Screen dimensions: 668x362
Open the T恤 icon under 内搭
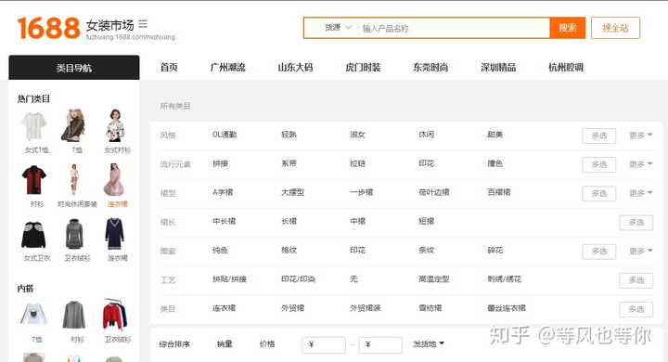(34, 316)
